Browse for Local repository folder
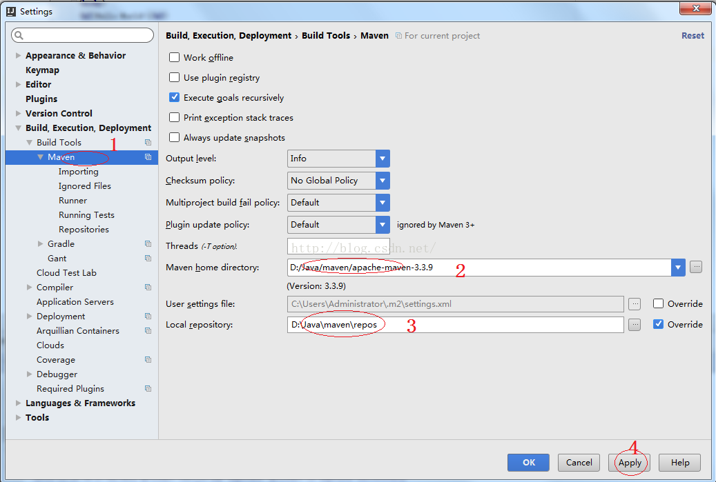The image size is (716, 482). click(635, 325)
